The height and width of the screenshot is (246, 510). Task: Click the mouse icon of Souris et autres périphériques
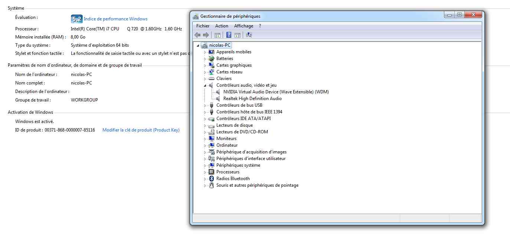[x=212, y=185]
